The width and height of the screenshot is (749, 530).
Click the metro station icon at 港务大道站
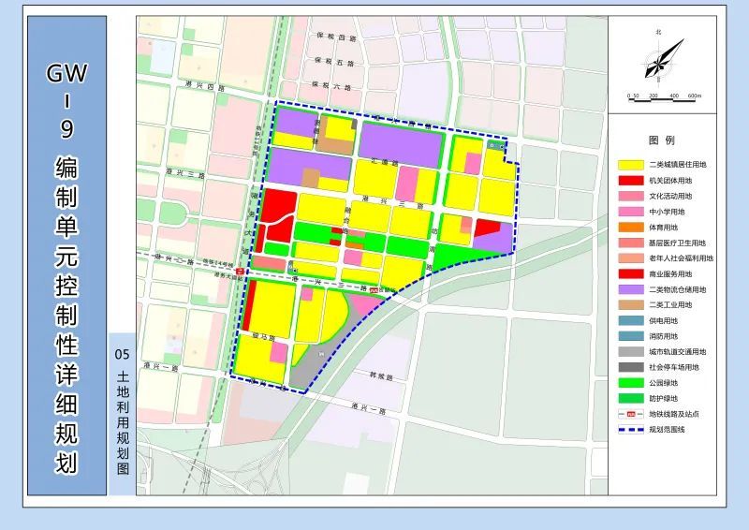(x=240, y=272)
